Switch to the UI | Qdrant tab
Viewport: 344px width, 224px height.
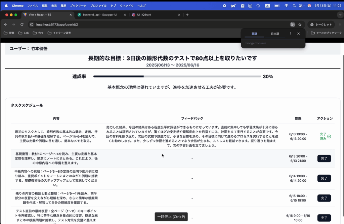pyautogui.click(x=144, y=15)
